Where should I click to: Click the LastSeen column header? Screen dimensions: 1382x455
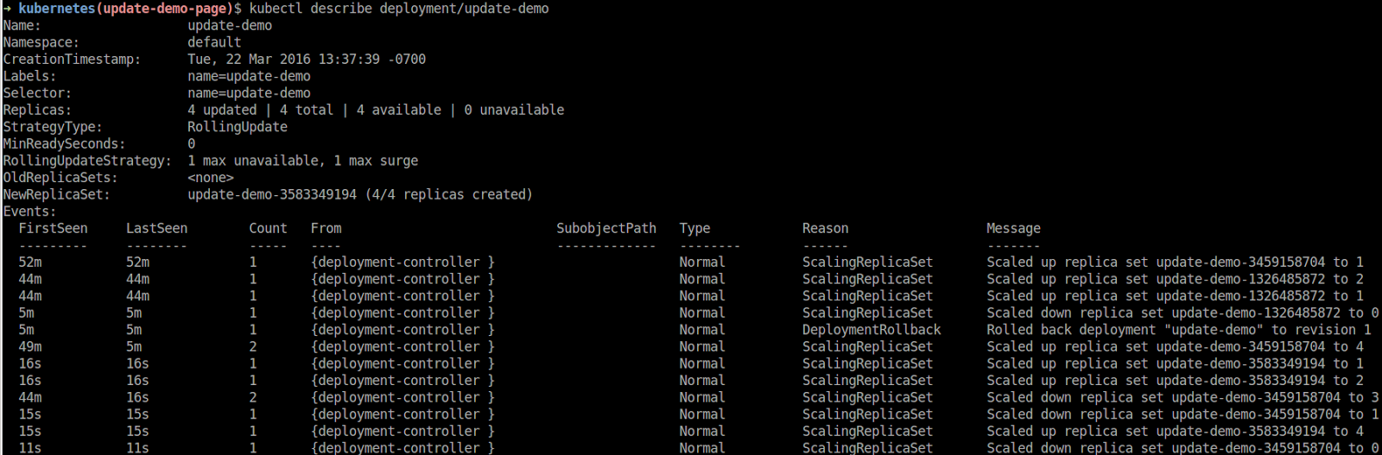(x=156, y=229)
